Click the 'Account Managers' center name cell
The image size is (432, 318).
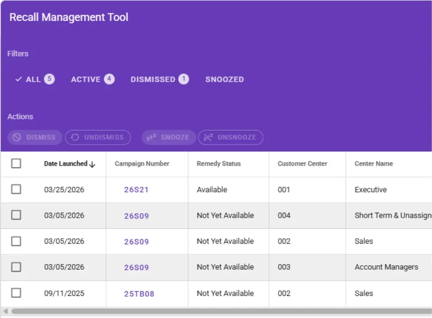(386, 267)
